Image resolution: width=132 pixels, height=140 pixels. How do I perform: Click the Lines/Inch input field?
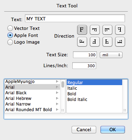pos(84,66)
